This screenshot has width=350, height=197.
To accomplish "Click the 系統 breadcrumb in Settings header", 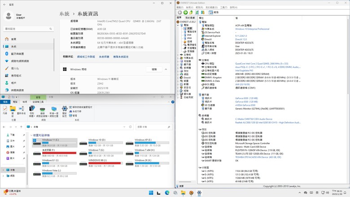I will point(64,14).
